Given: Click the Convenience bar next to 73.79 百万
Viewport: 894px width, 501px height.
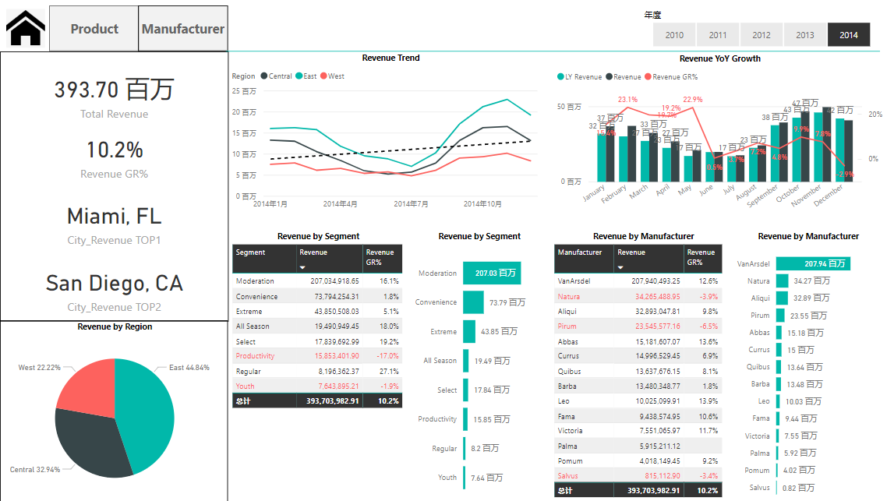Looking at the screenshot, I should (473, 302).
